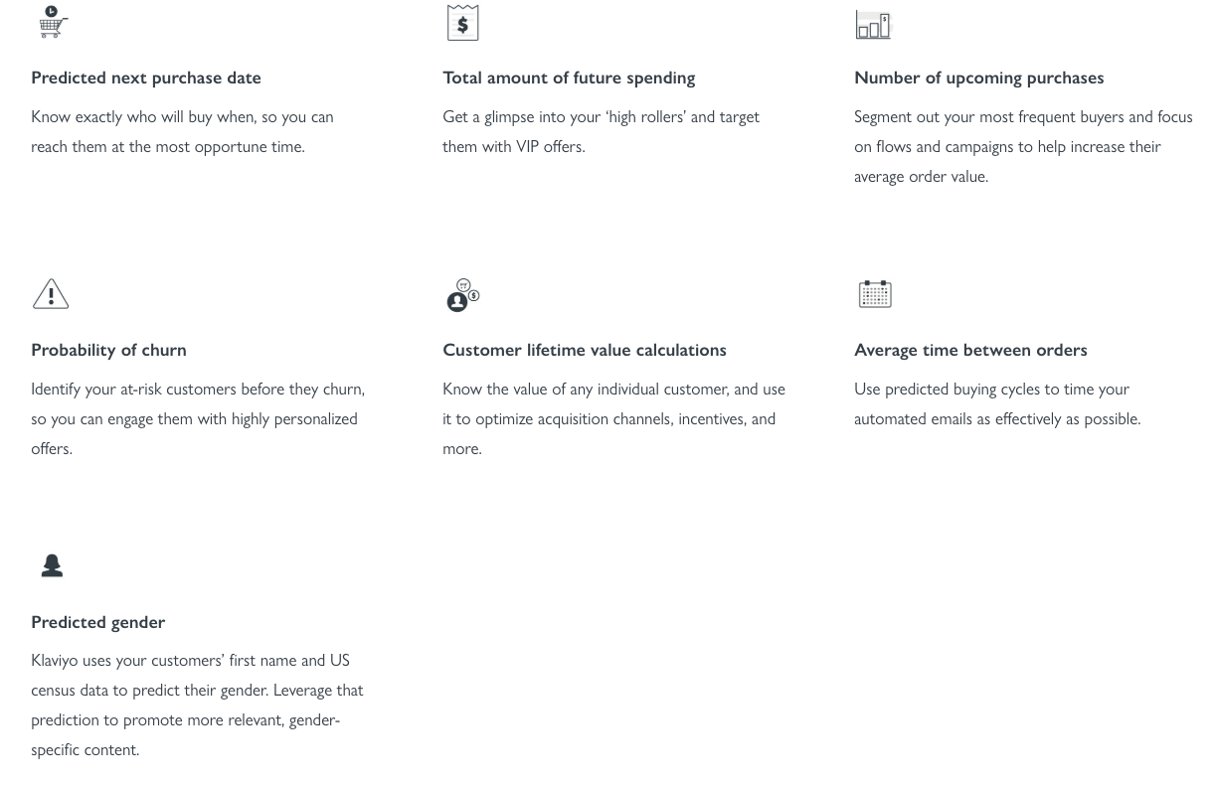The width and height of the screenshot is (1215, 785).
Task: Click 'Customer lifetime value calculations' heading
Action: [585, 350]
